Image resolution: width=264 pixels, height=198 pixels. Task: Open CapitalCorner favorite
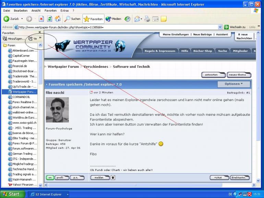(x=19, y=56)
